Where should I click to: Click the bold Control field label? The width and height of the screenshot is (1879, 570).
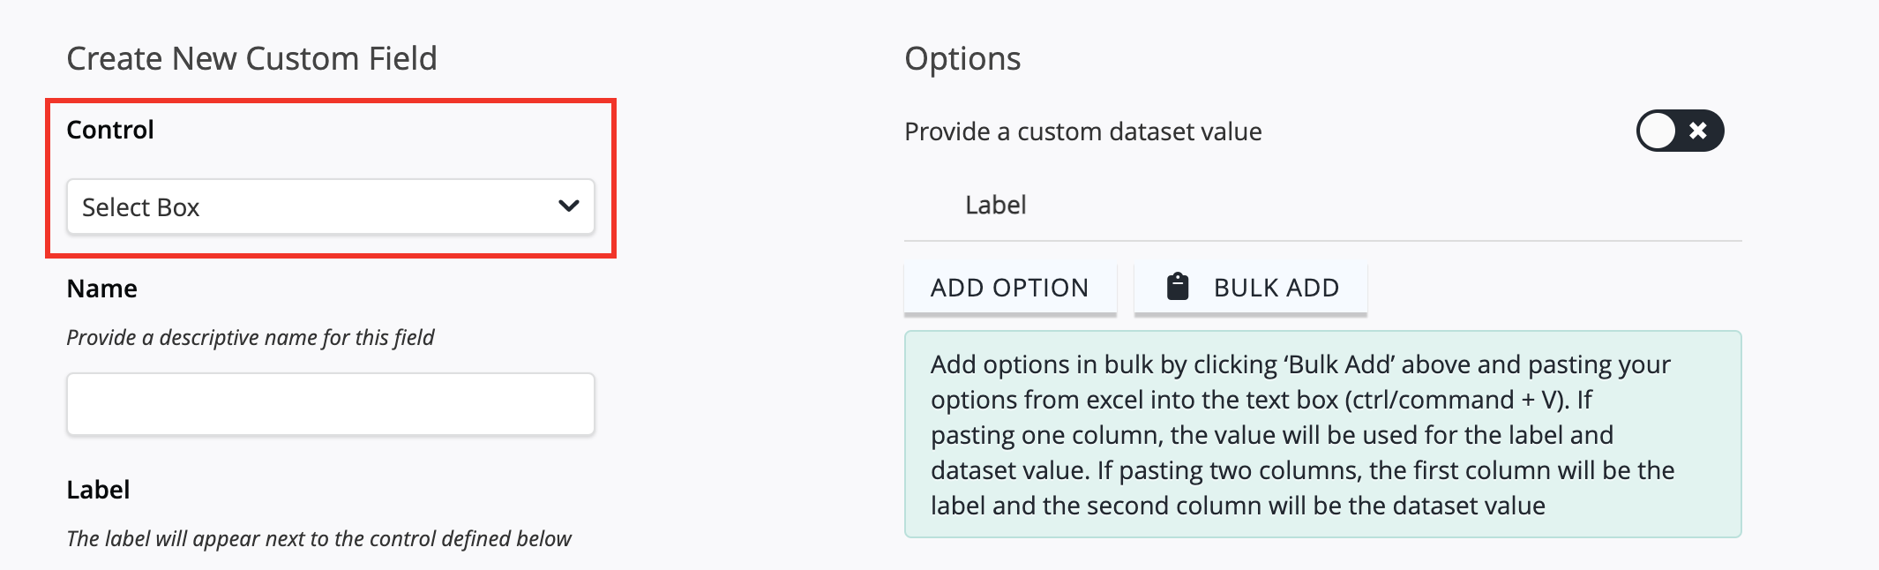(110, 130)
